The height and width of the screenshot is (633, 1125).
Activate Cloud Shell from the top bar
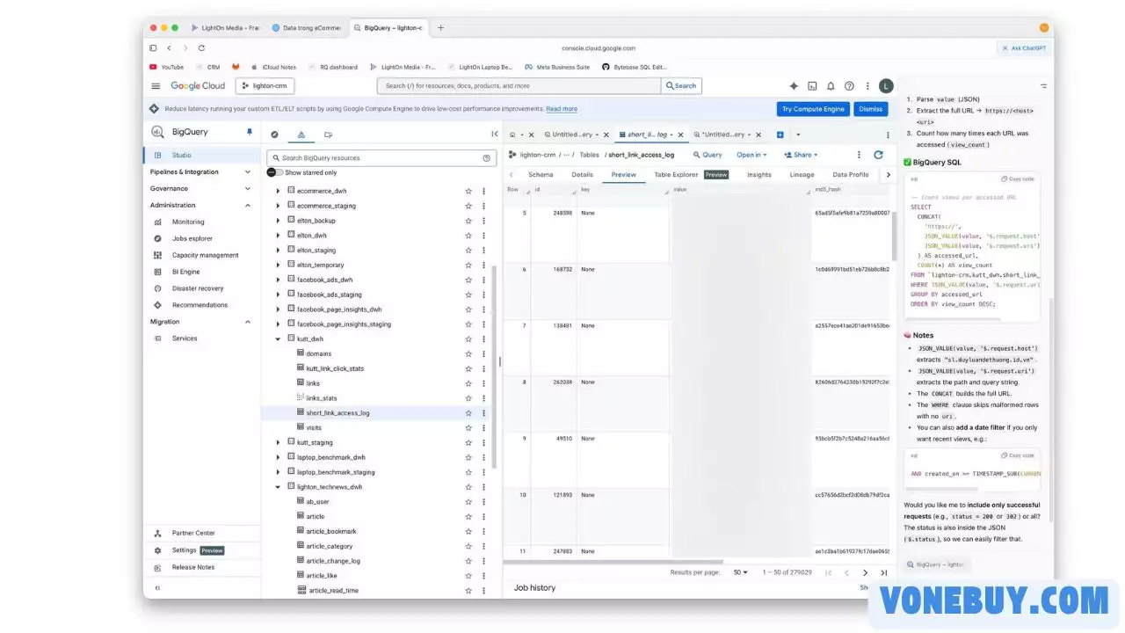pyautogui.click(x=812, y=86)
